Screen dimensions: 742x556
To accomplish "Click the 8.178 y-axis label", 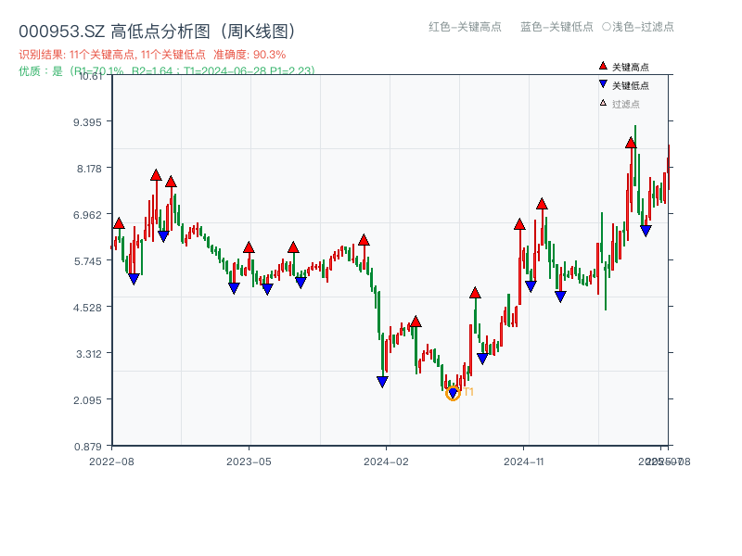I will point(89,169).
